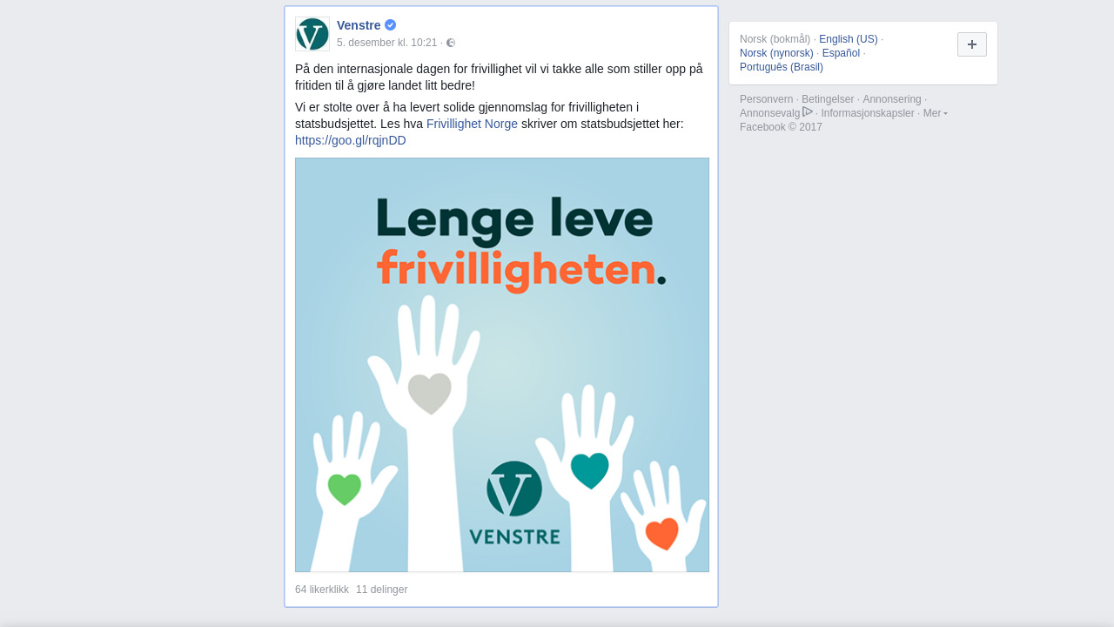Click the public globe privacy icon
Screen dimensions: 1114x627
451,43
